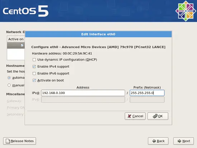The width and height of the screenshot is (197, 148).
Task: Tick the Use dynamic IP configuration (DHCP) checkbox
Action: point(34,59)
